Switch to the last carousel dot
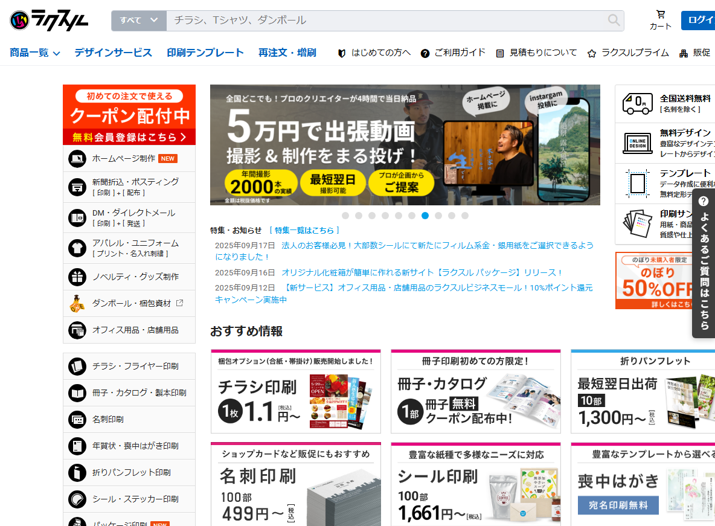Screen dimensions: 715x526 [465, 216]
